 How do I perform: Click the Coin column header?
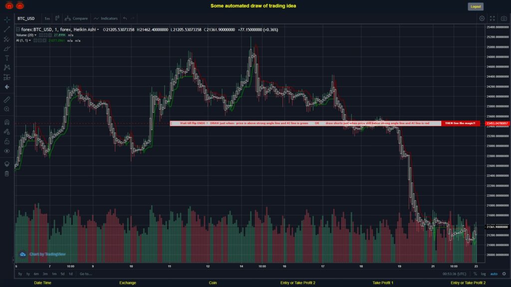coord(213,283)
